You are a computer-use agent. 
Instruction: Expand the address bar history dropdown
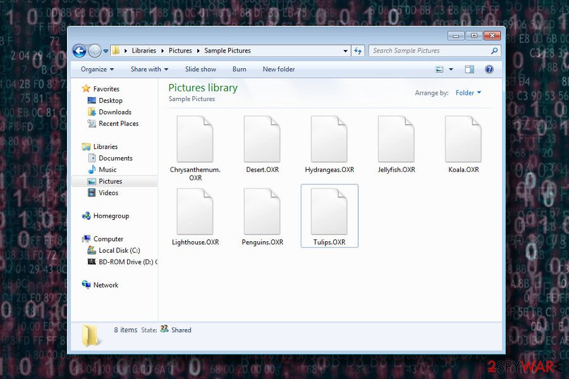tap(345, 51)
